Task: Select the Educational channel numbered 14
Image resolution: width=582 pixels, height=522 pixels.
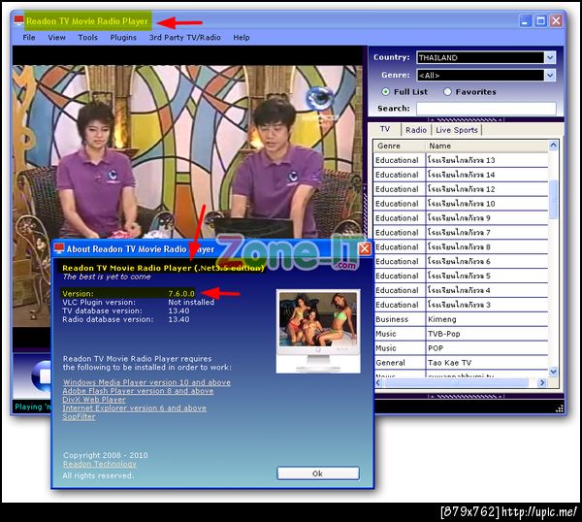Action: [461, 175]
